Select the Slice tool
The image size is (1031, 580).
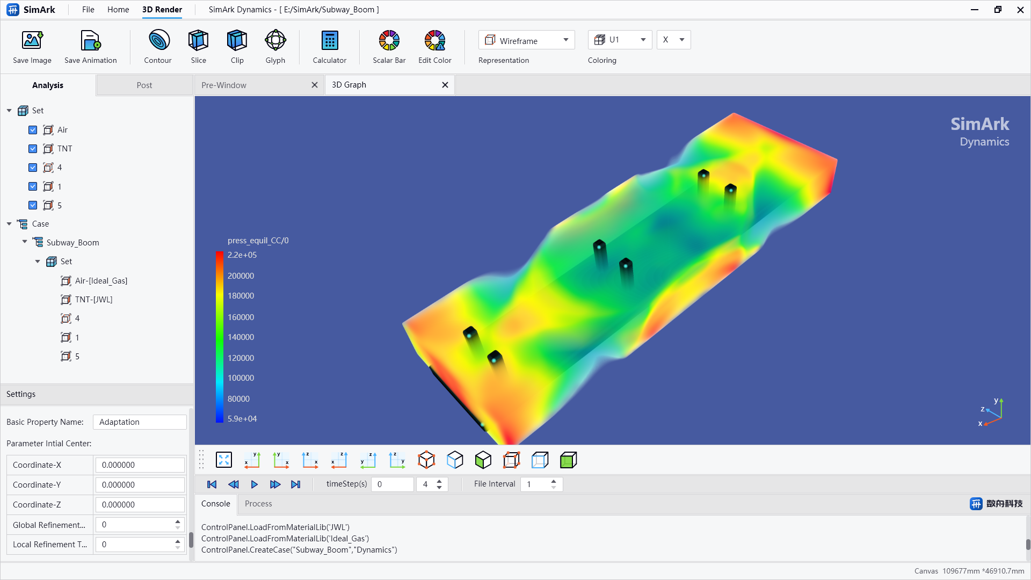click(198, 41)
